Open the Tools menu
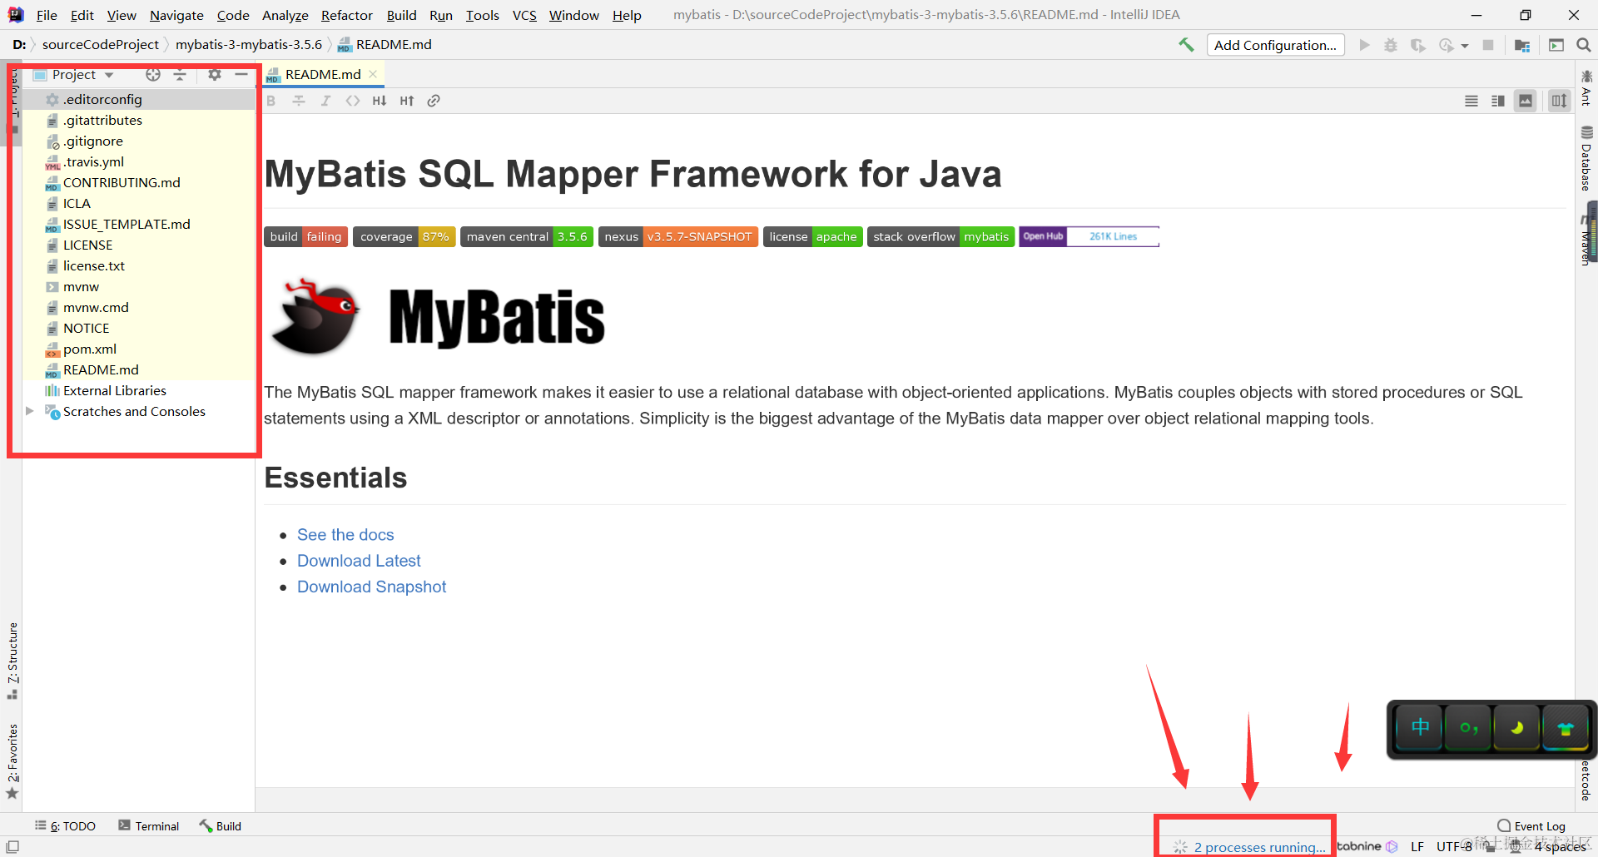The image size is (1598, 857). click(482, 15)
